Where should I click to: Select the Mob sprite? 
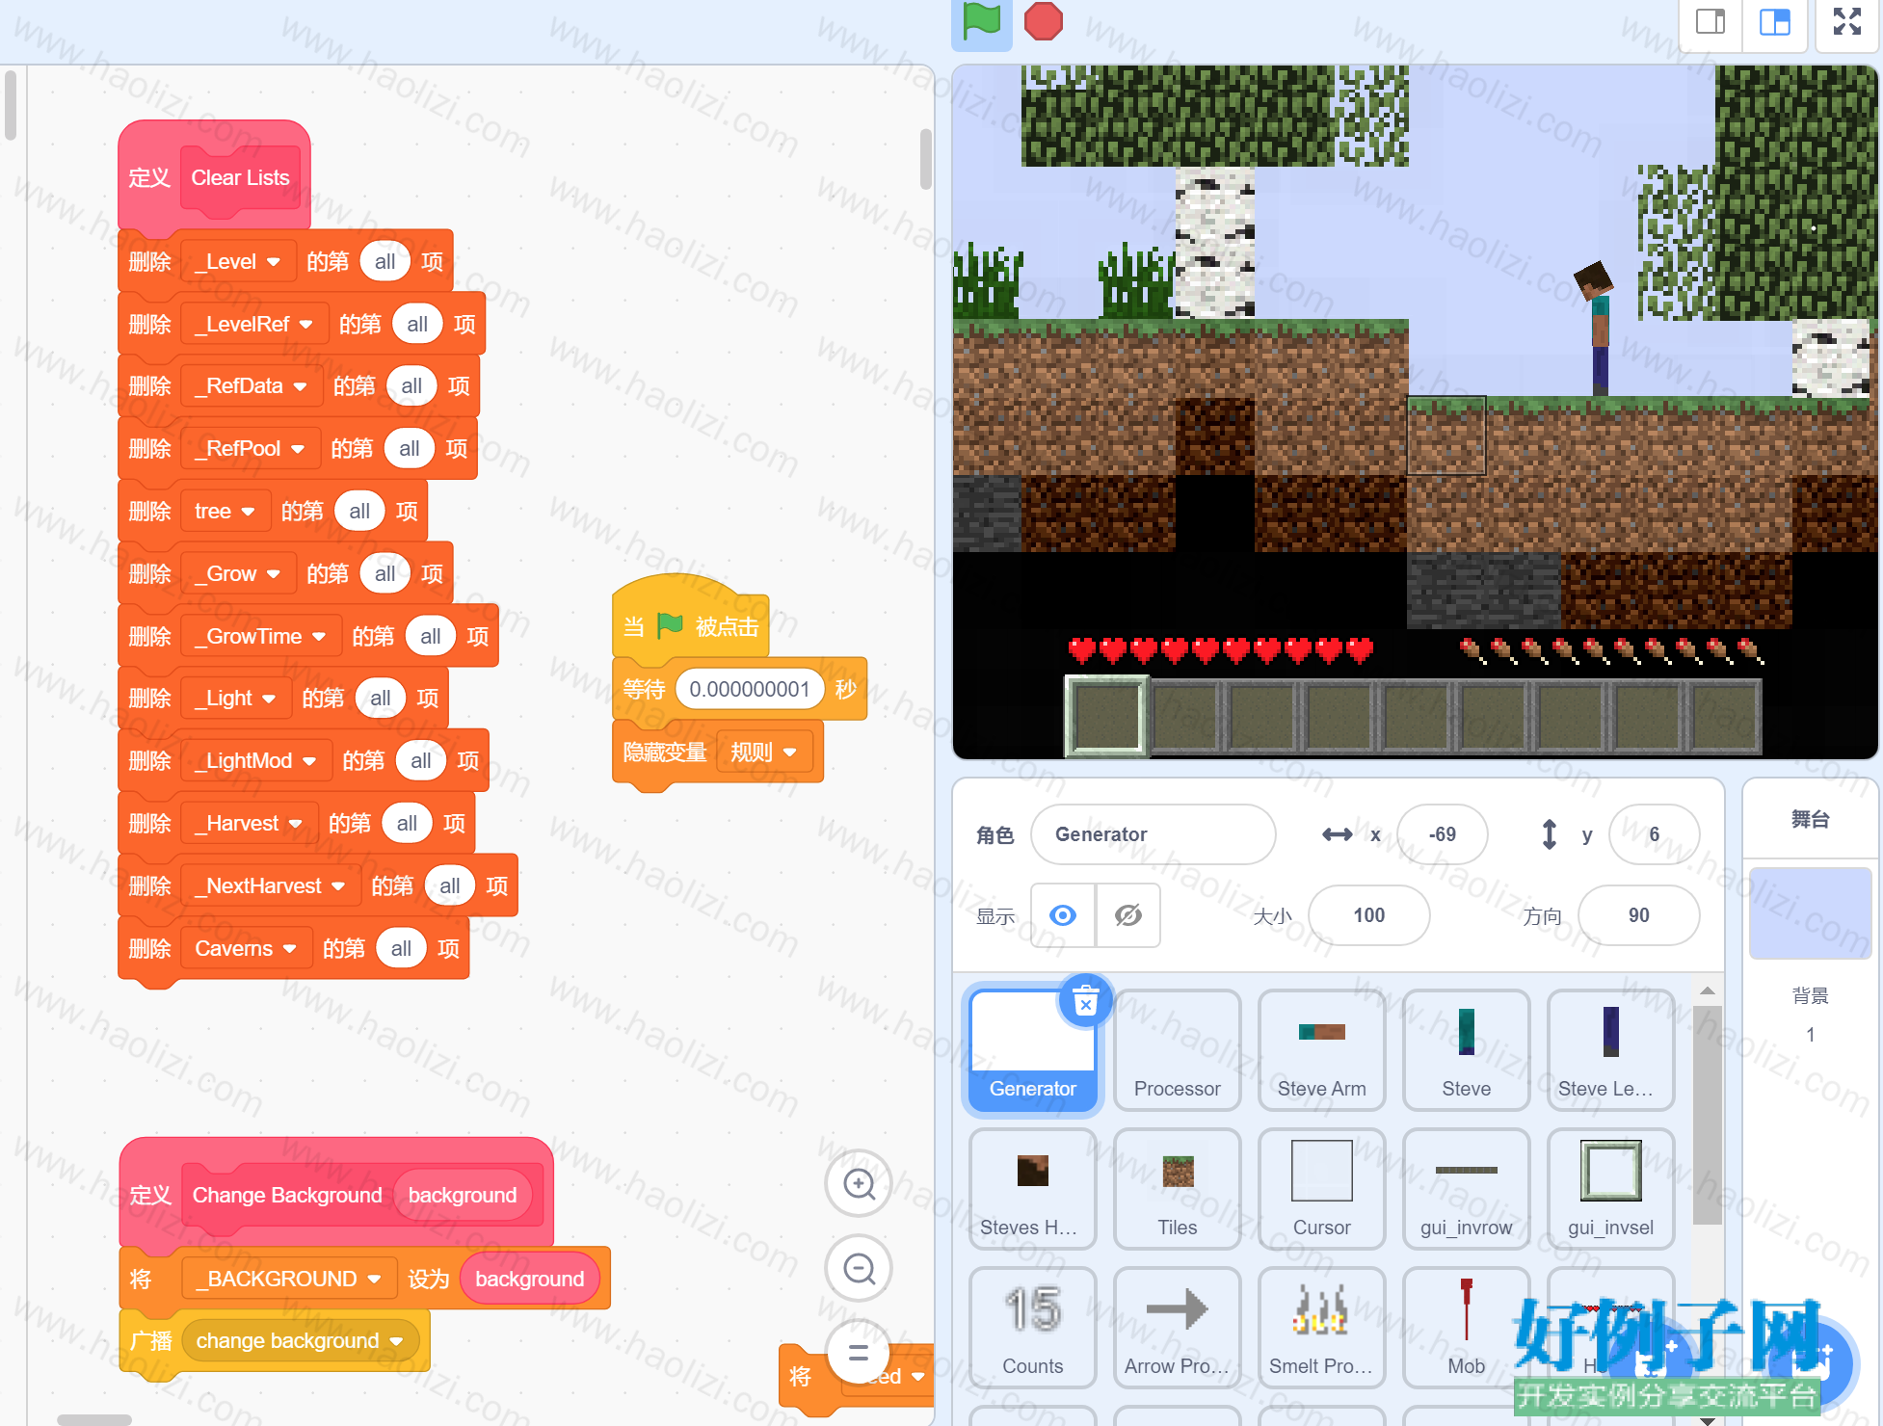(1466, 1328)
